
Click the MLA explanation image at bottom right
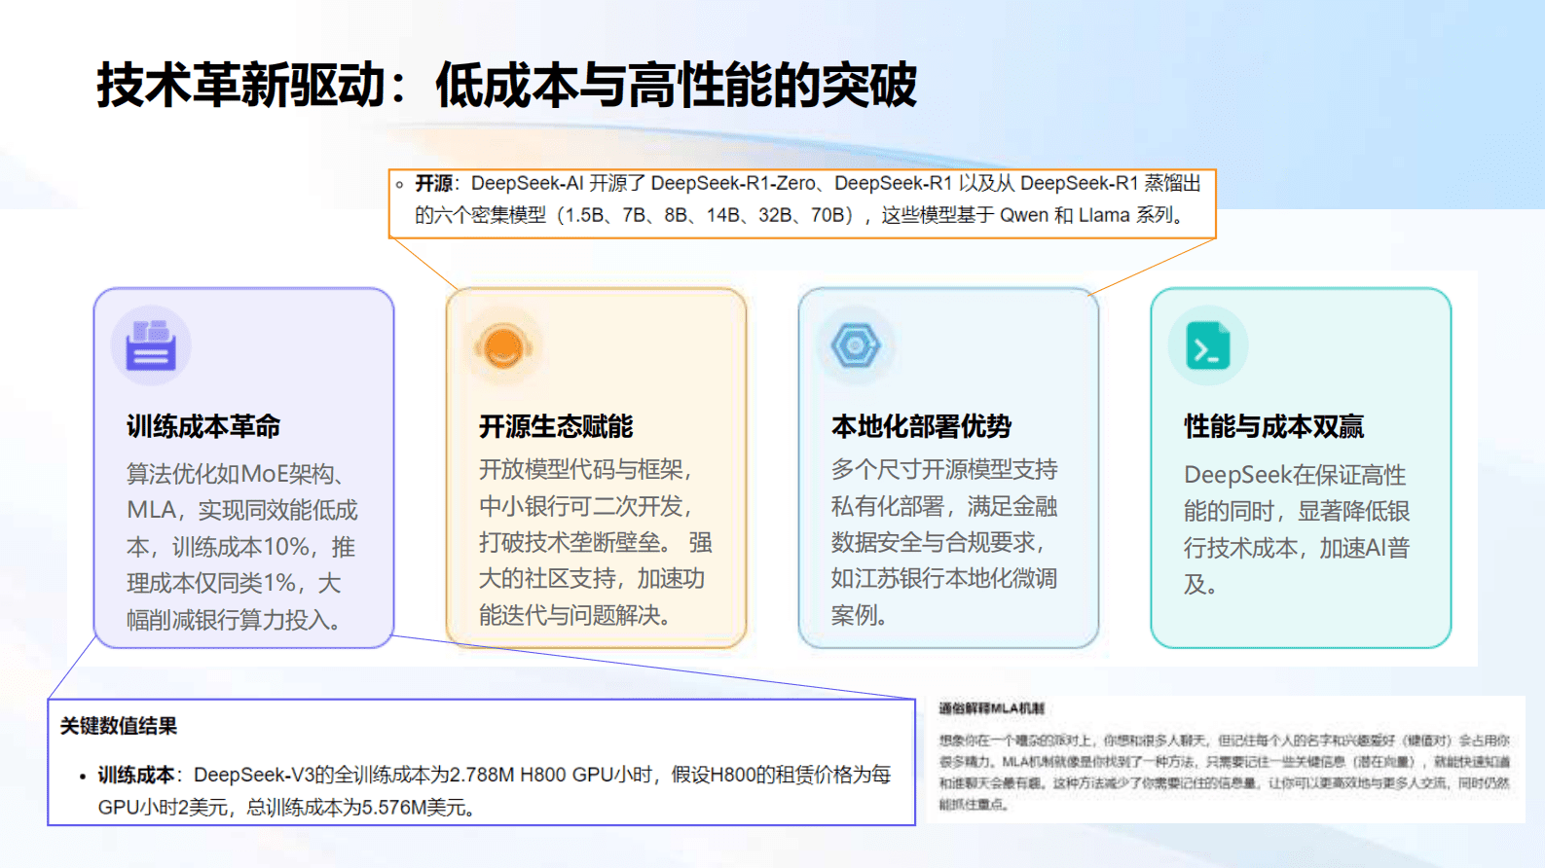coord(1226,759)
